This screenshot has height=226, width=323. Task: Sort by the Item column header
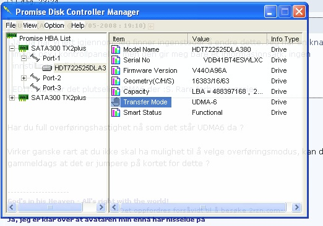[149, 39]
